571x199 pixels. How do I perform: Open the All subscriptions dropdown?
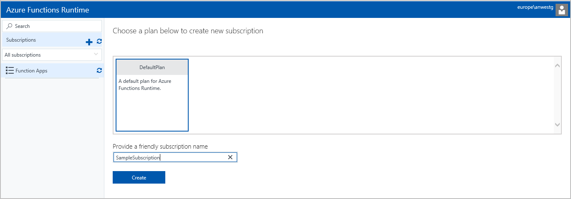(x=52, y=55)
